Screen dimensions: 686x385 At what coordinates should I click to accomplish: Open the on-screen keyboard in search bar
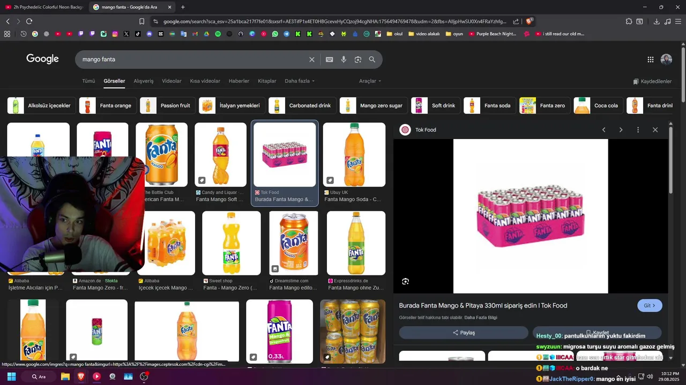coord(329,59)
